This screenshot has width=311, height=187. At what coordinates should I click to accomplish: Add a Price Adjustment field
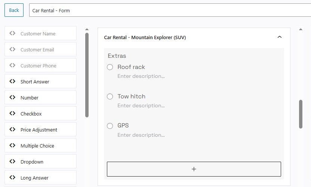pos(40,129)
